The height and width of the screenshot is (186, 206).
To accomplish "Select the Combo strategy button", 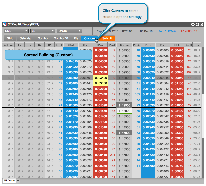I will [x=43, y=38].
